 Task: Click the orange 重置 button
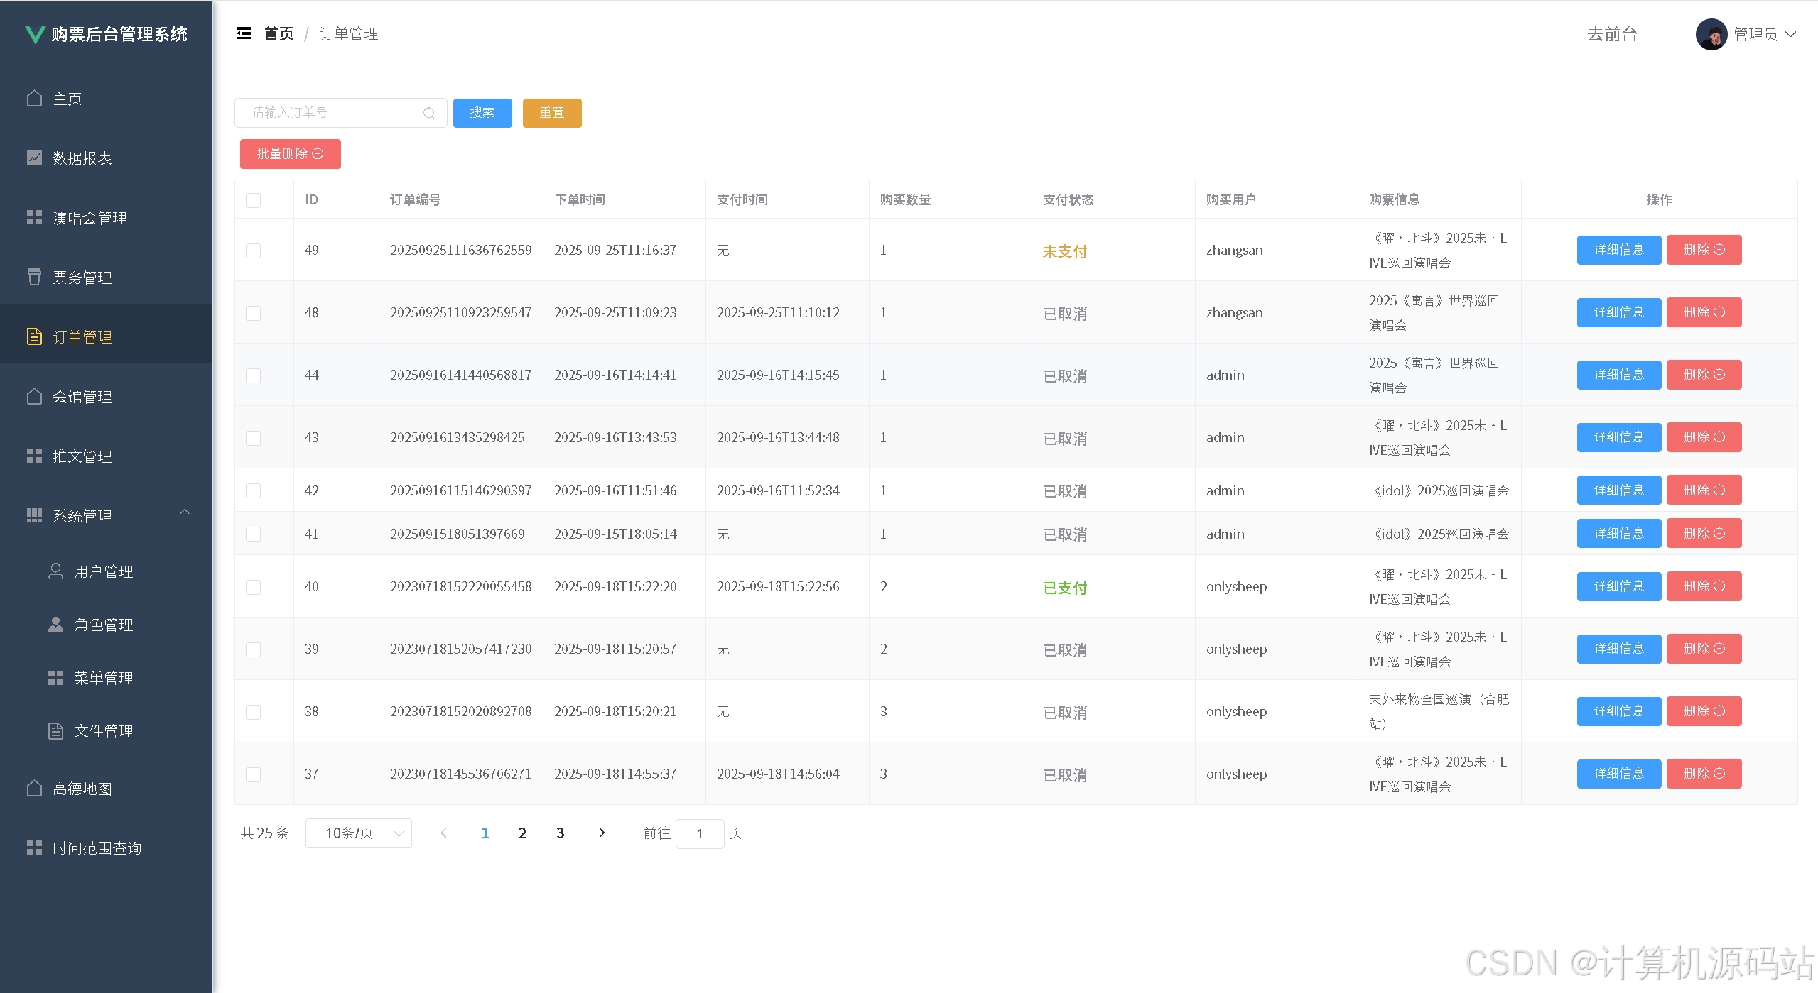pos(552,113)
